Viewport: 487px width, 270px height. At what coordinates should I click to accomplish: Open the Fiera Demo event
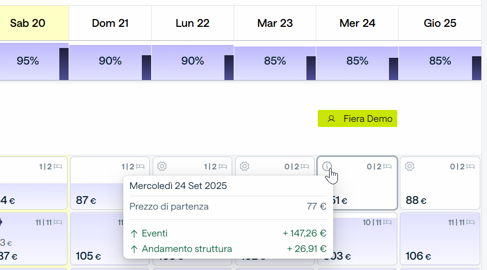(357, 118)
